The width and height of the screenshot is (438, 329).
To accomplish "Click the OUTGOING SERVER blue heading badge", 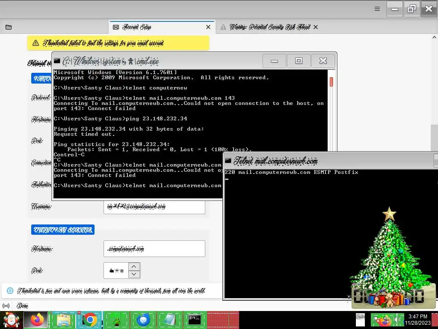I will coord(63,230).
